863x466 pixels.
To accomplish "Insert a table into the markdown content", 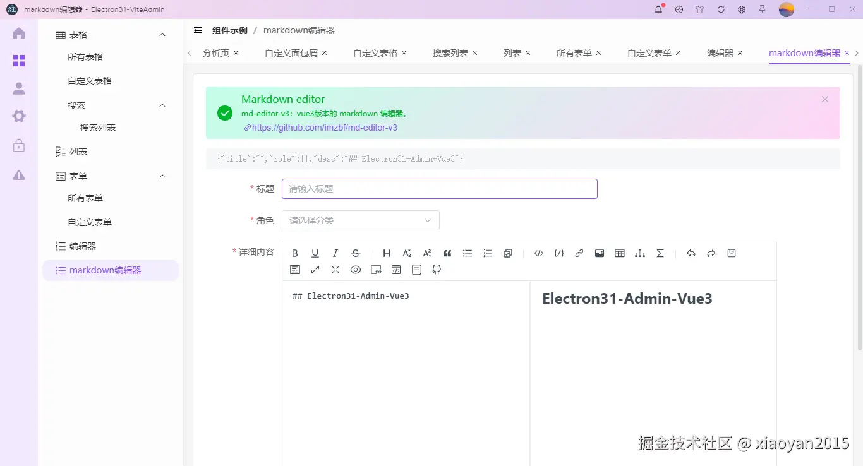I will [x=619, y=253].
